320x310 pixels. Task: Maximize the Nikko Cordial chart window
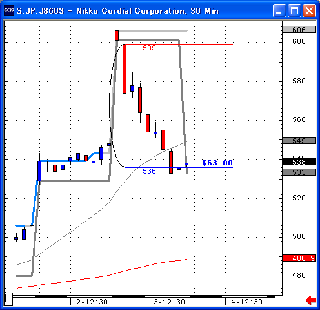tap(294, 10)
